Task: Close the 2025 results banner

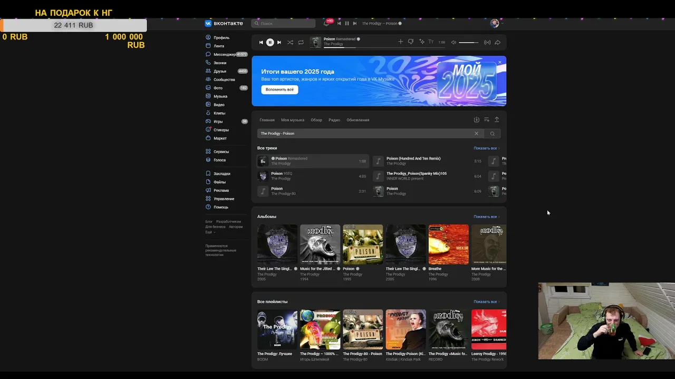Action: click(500, 62)
